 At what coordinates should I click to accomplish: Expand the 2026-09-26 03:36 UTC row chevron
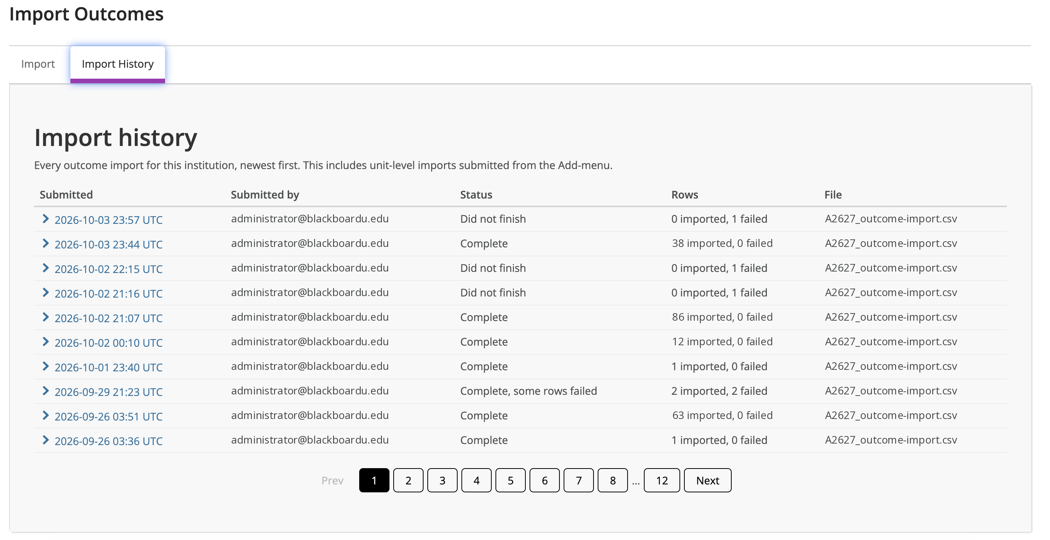pyautogui.click(x=46, y=440)
